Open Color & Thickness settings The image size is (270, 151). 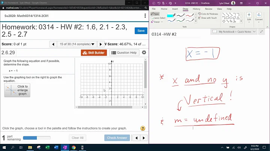coord(208,14)
